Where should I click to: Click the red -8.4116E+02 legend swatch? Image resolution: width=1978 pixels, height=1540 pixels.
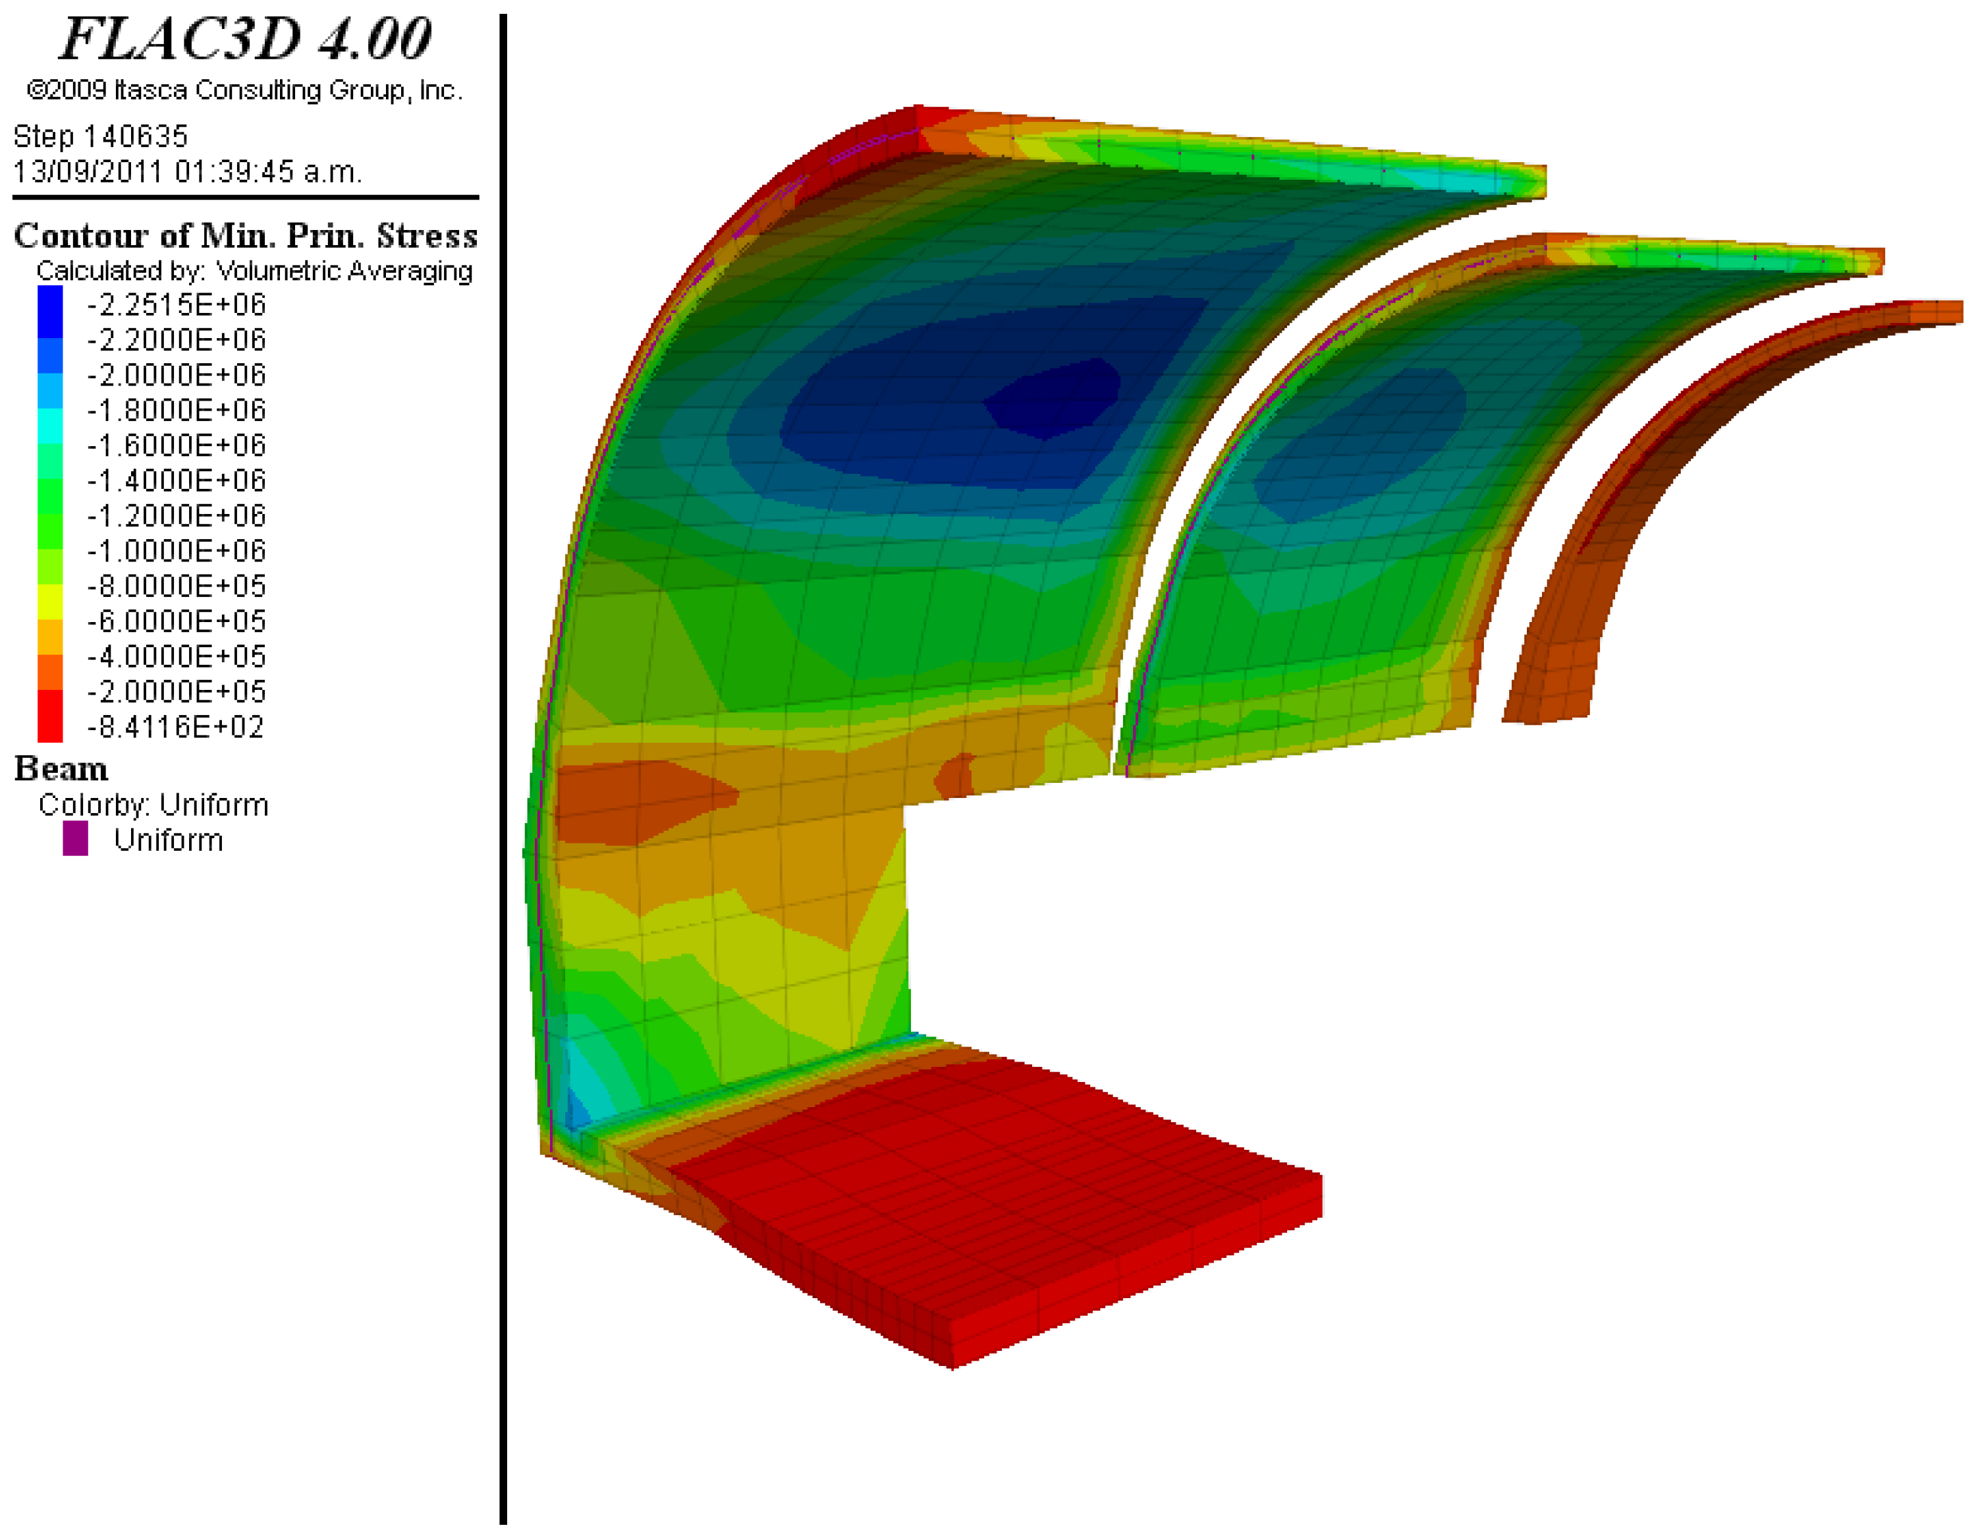50,726
